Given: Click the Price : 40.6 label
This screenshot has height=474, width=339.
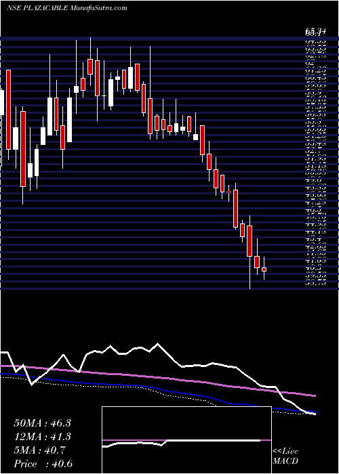Looking at the screenshot, I should coord(43,464).
